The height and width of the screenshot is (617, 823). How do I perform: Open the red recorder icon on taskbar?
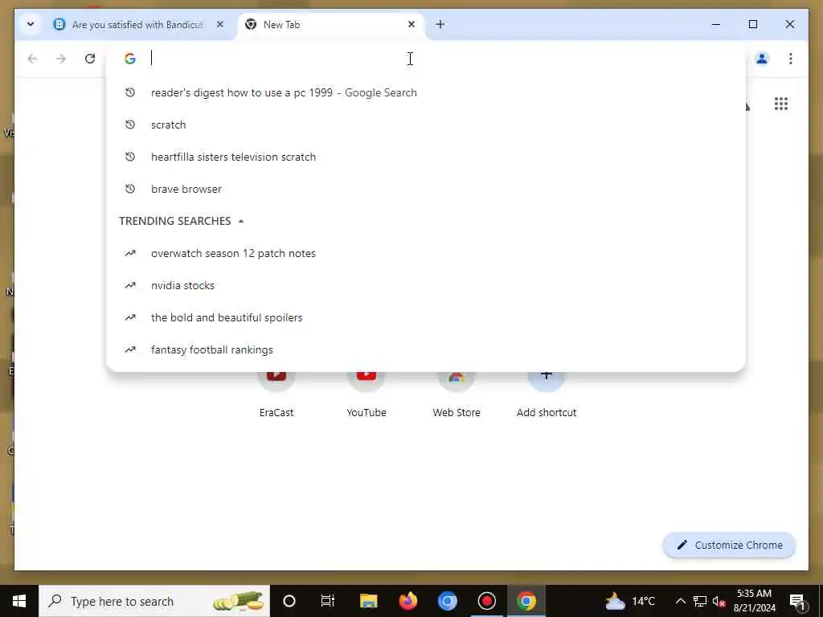486,601
